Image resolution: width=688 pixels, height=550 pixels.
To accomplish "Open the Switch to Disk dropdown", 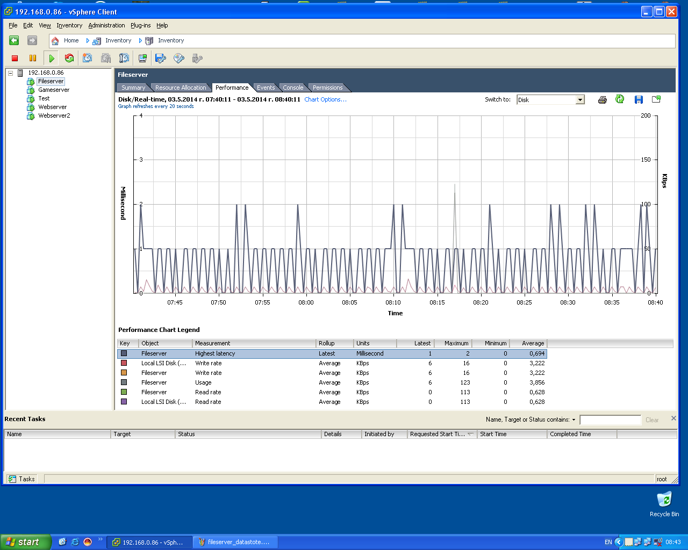I will [x=580, y=100].
